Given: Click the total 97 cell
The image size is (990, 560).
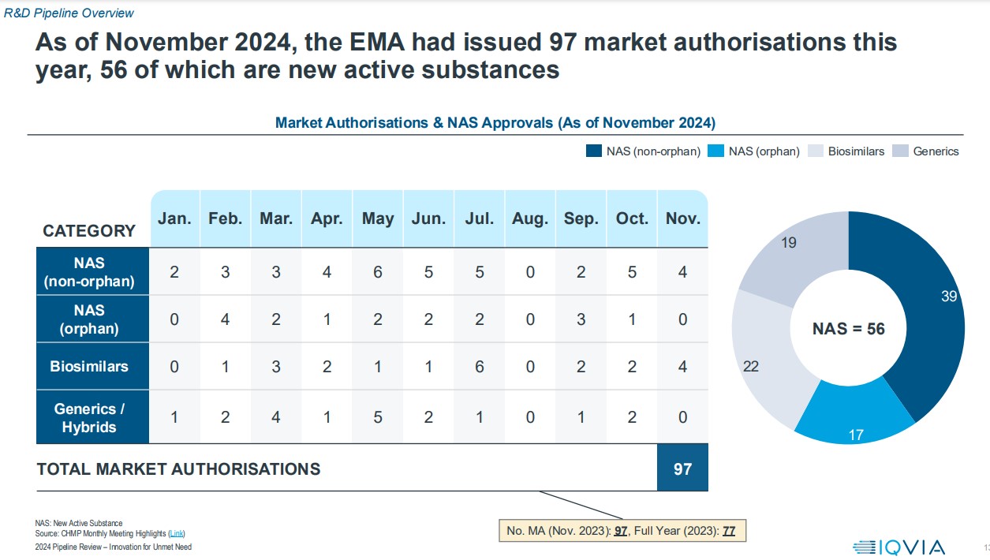Looking at the screenshot, I should click(x=682, y=469).
